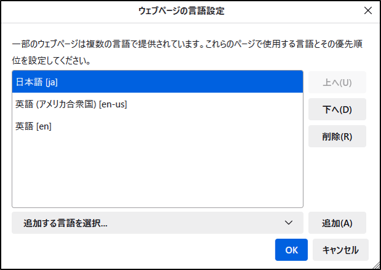Click the blank highlighted area beside 日本語 [ja]

coord(184,82)
